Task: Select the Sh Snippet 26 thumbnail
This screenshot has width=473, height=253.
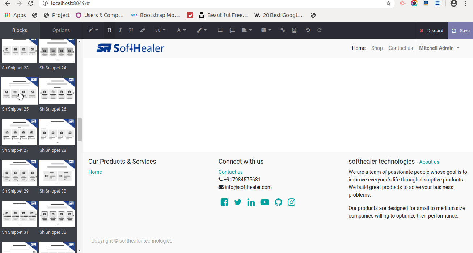Action: pyautogui.click(x=57, y=91)
